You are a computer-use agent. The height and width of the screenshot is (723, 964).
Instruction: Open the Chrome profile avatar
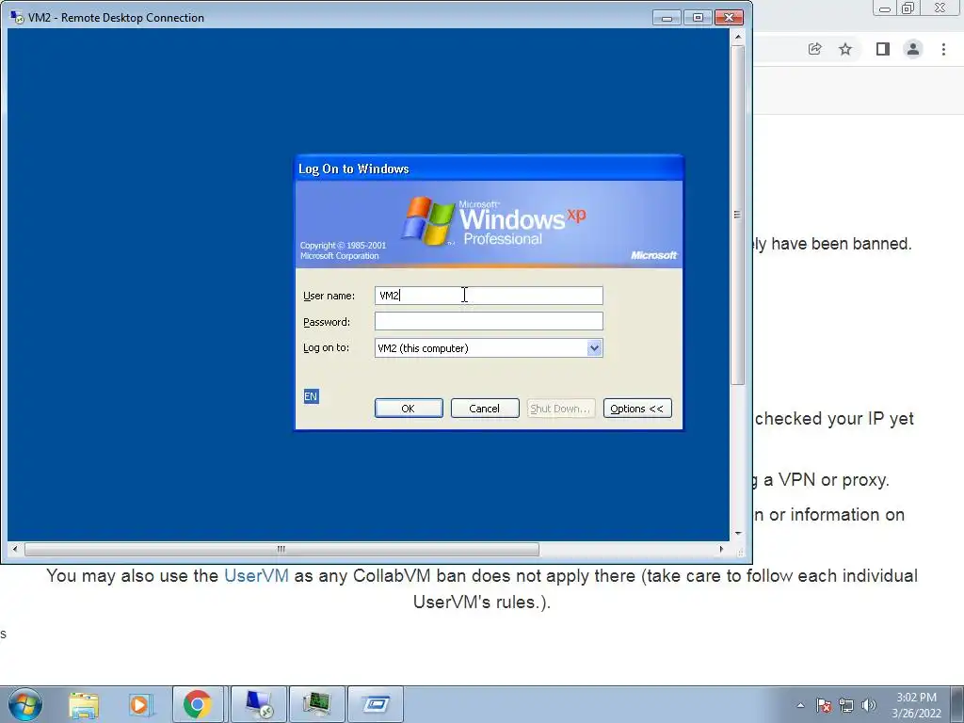point(913,49)
